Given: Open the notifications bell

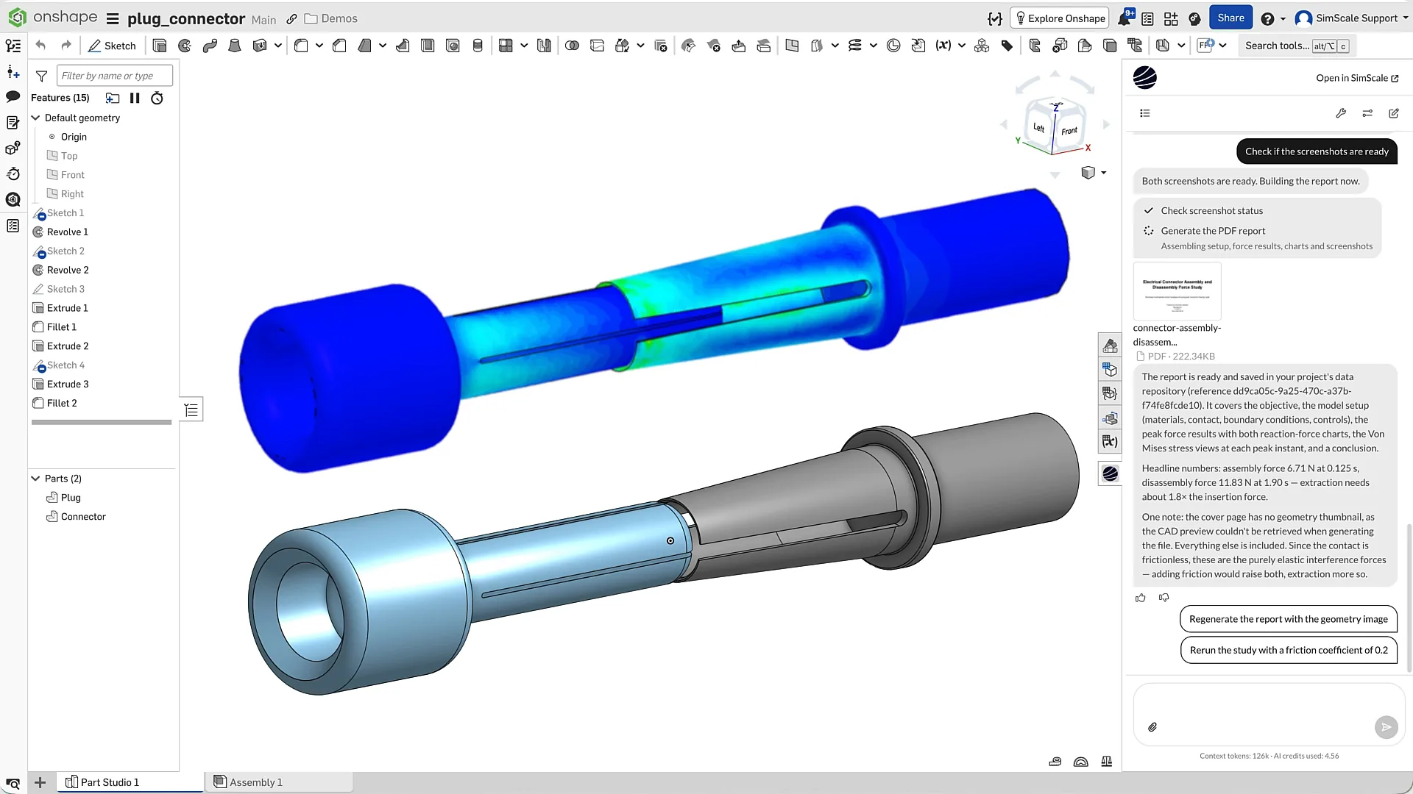Looking at the screenshot, I should pos(1125,18).
